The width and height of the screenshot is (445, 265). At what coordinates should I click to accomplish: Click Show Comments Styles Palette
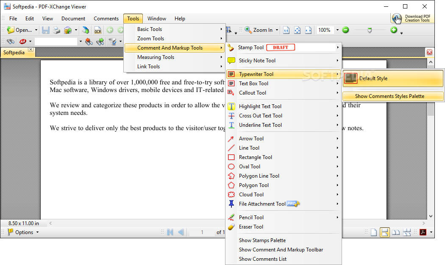click(393, 96)
